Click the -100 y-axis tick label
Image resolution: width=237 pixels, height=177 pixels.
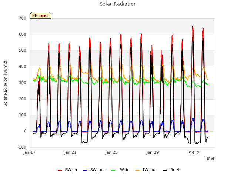(22, 147)
